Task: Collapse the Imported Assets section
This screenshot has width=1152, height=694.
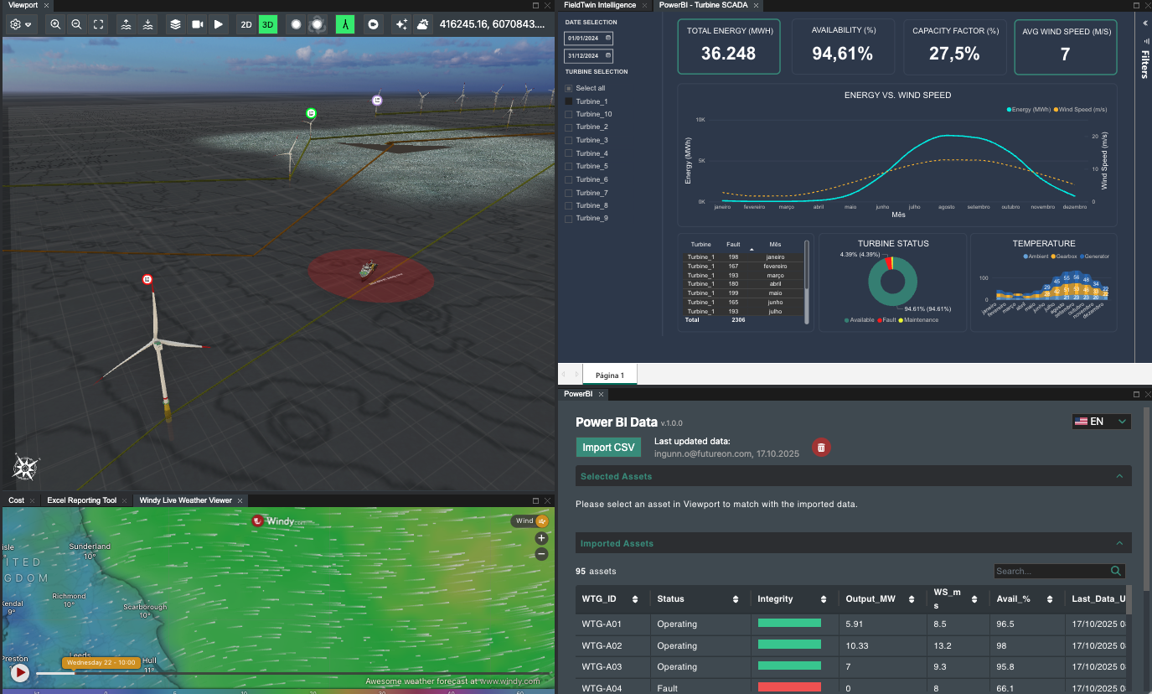Action: pyautogui.click(x=1119, y=543)
